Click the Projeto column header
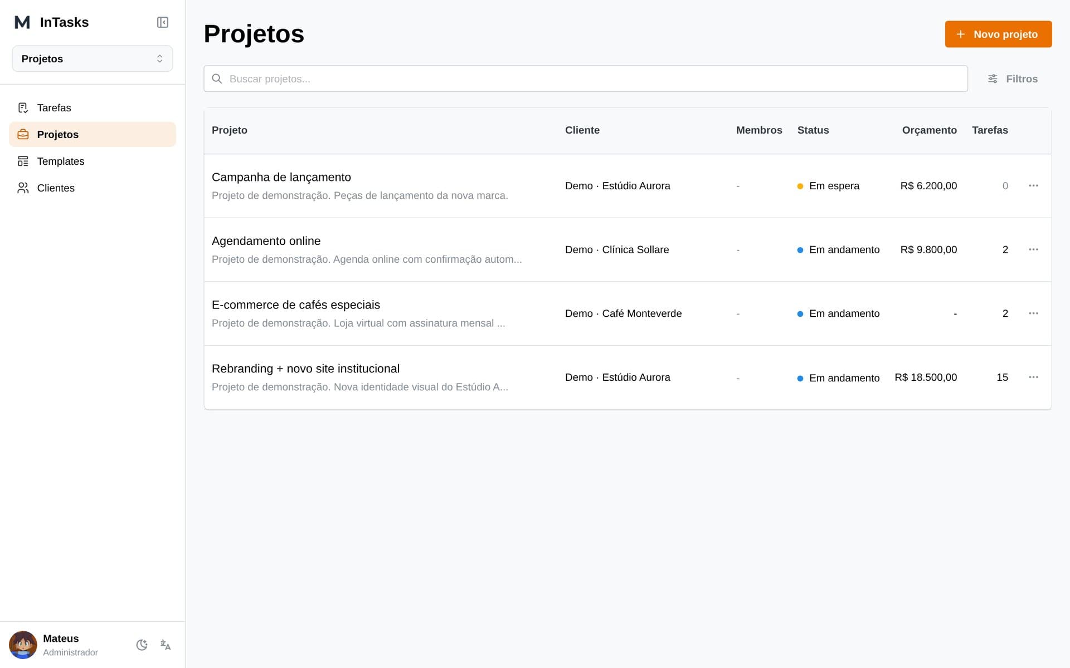Viewport: 1070px width, 668px height. pos(230,130)
